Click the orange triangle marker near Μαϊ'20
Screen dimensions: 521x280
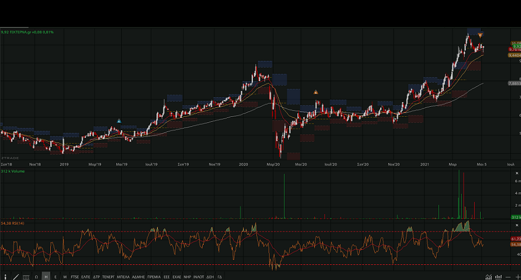(x=316, y=92)
